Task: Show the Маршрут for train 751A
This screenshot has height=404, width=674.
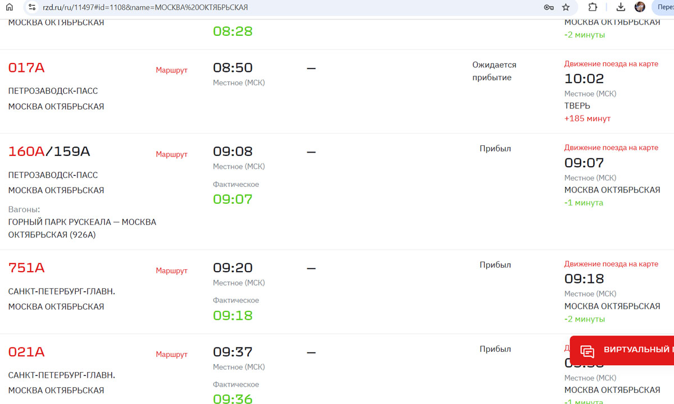Action: [x=171, y=270]
